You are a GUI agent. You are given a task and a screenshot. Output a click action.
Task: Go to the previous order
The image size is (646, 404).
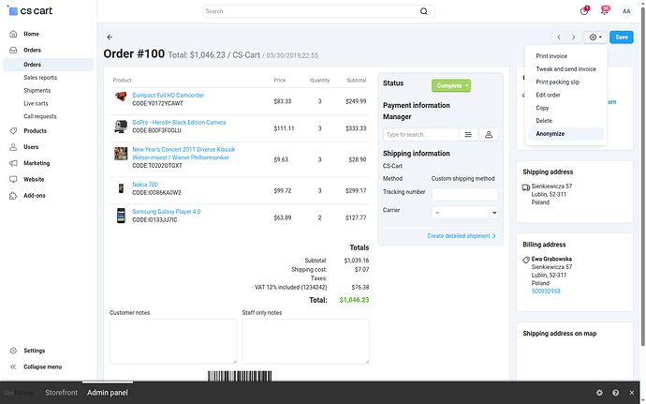pyautogui.click(x=559, y=37)
